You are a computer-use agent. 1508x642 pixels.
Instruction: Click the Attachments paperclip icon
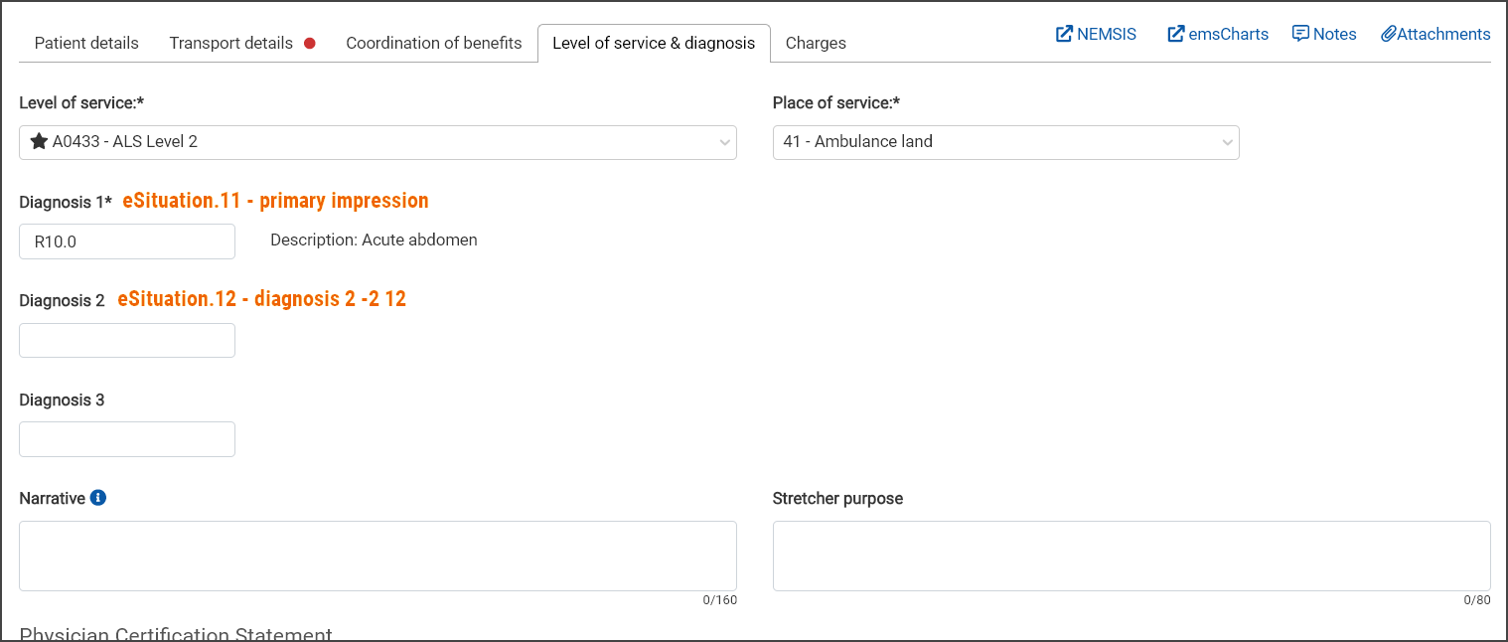coord(1389,34)
